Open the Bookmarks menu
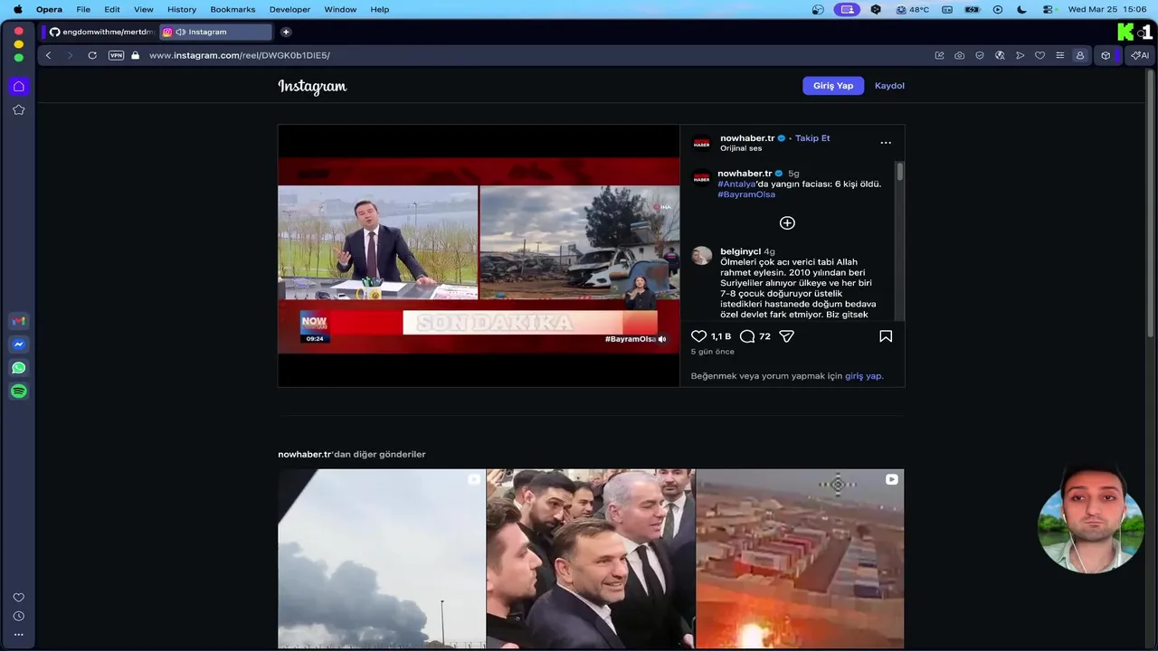Image resolution: width=1158 pixels, height=651 pixels. click(x=233, y=9)
